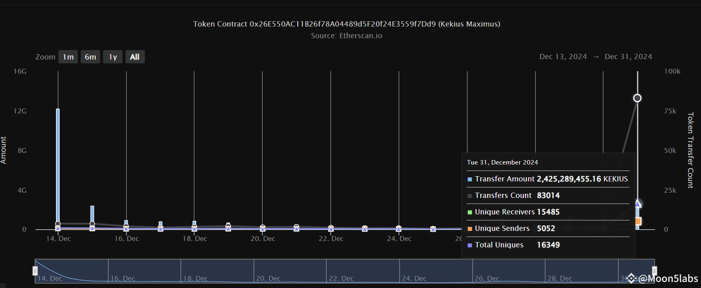Image resolution: width=701 pixels, height=288 pixels.
Task: Click the Dec 13, 2024 start date field
Action: tap(563, 57)
